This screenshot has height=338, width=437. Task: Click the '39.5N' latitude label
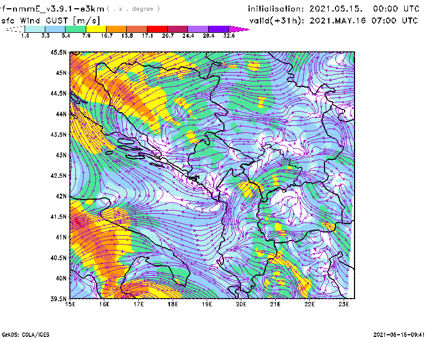pyautogui.click(x=59, y=299)
